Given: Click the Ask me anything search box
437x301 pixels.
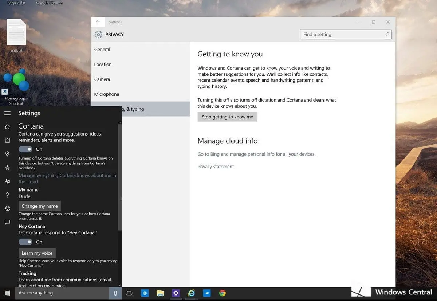Looking at the screenshot, I should coord(62,293).
